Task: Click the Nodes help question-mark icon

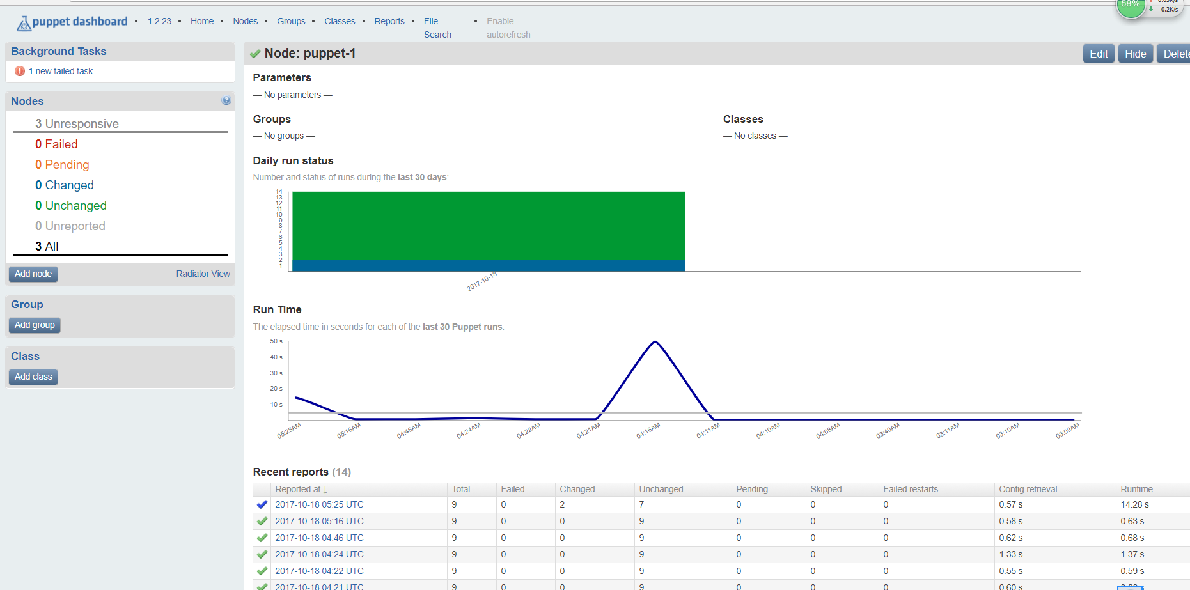Action: (x=226, y=100)
